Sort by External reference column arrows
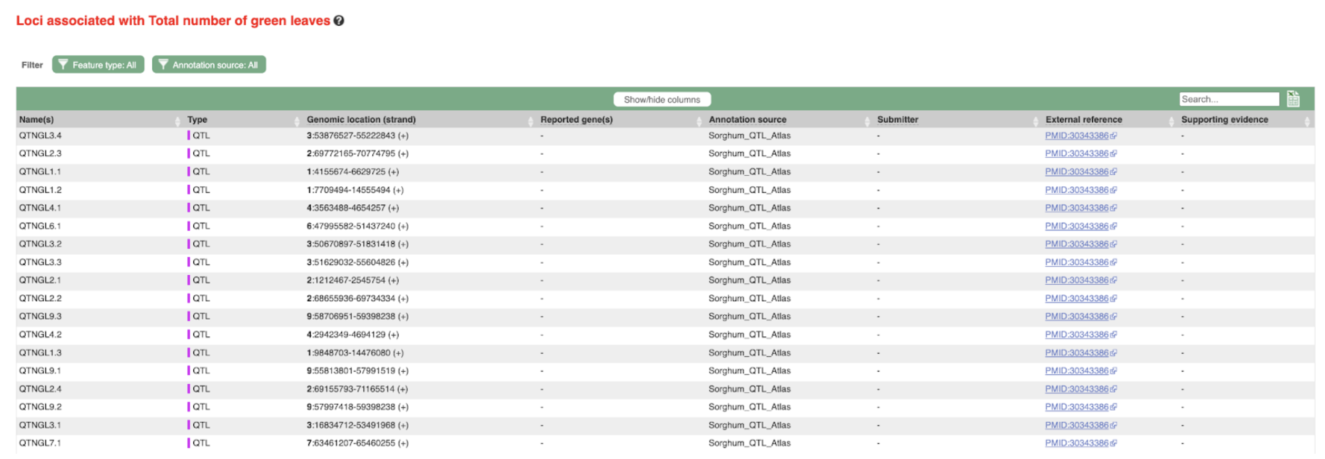The image size is (1325, 459). pos(1171,121)
